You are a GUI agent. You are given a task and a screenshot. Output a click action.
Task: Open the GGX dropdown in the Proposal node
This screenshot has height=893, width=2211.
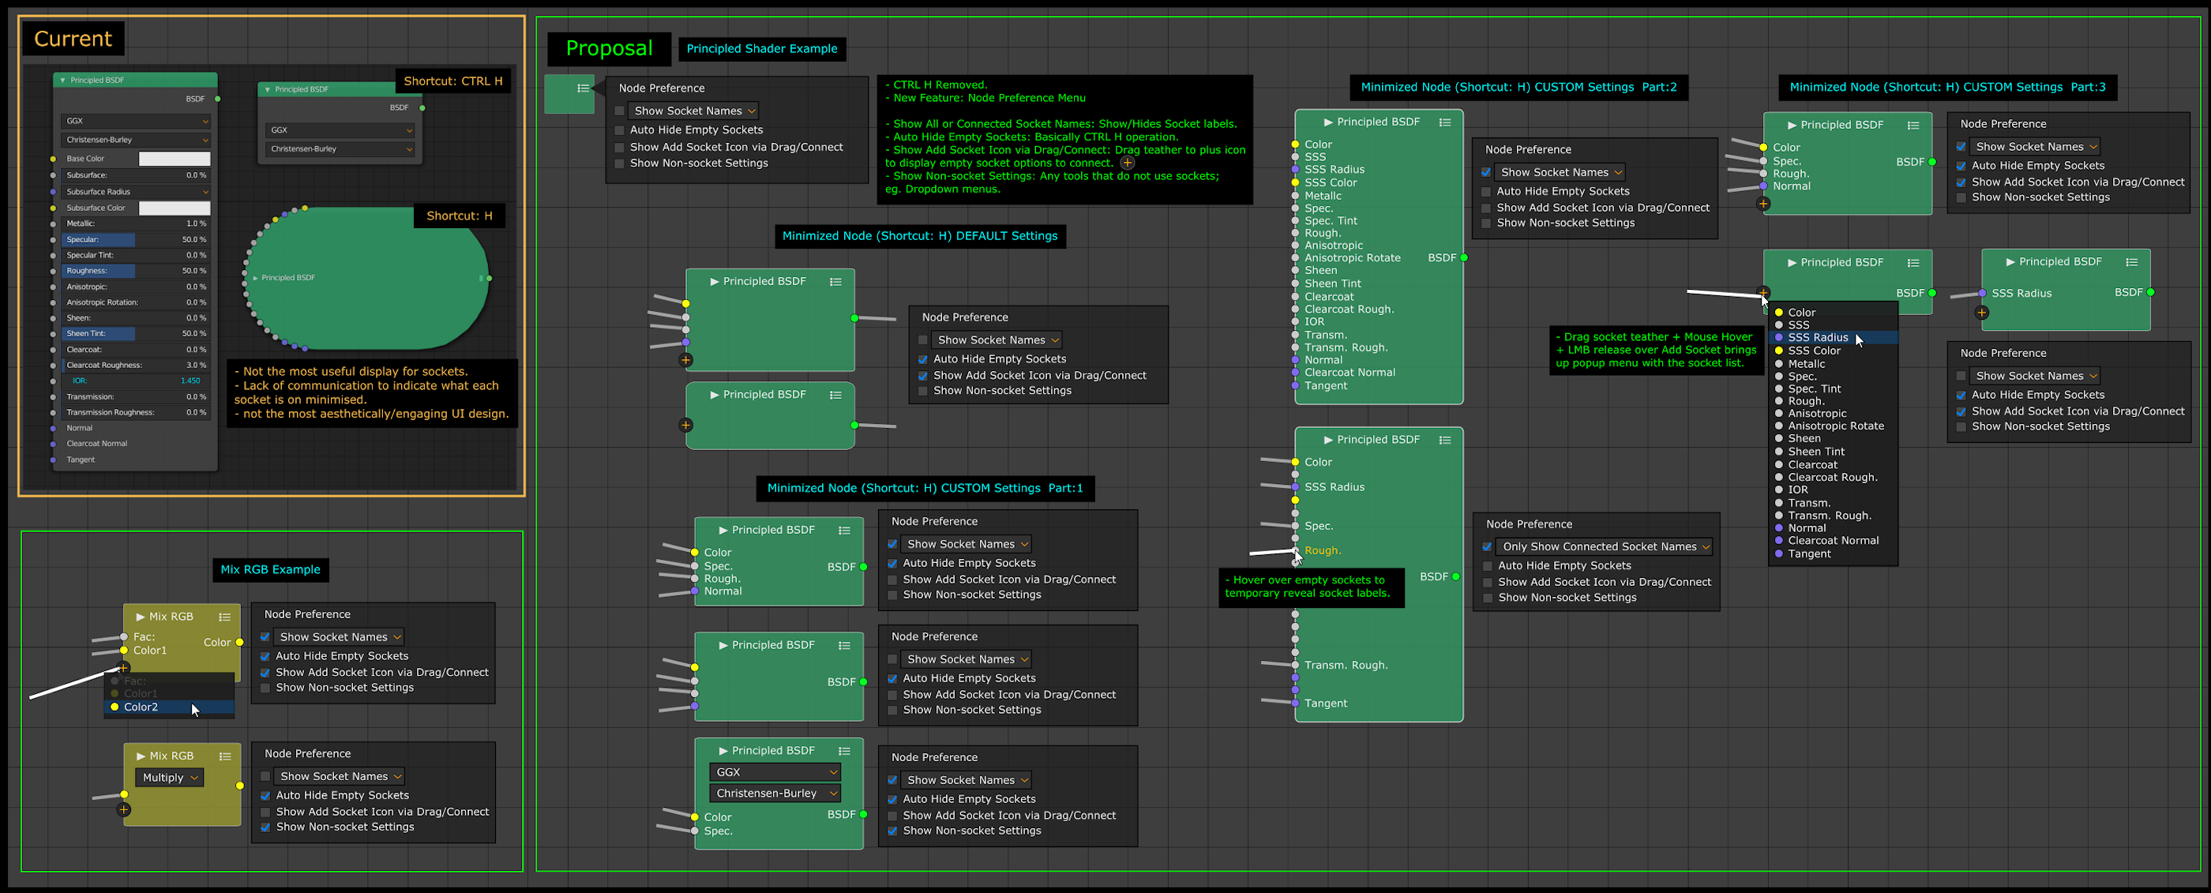click(x=775, y=773)
